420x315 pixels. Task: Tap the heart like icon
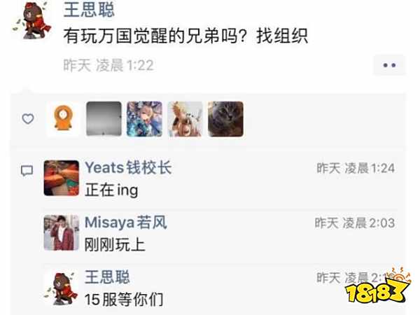pyautogui.click(x=28, y=119)
